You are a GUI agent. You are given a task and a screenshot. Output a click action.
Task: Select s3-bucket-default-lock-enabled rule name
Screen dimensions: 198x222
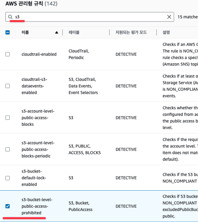[x=34, y=178]
